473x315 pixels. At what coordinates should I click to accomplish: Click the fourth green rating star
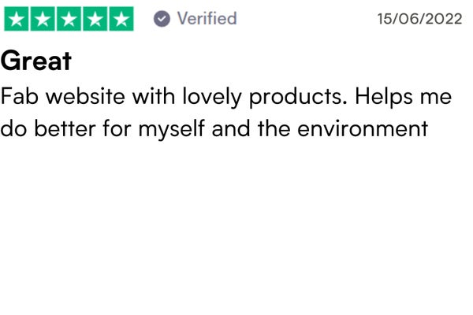[x=95, y=19]
